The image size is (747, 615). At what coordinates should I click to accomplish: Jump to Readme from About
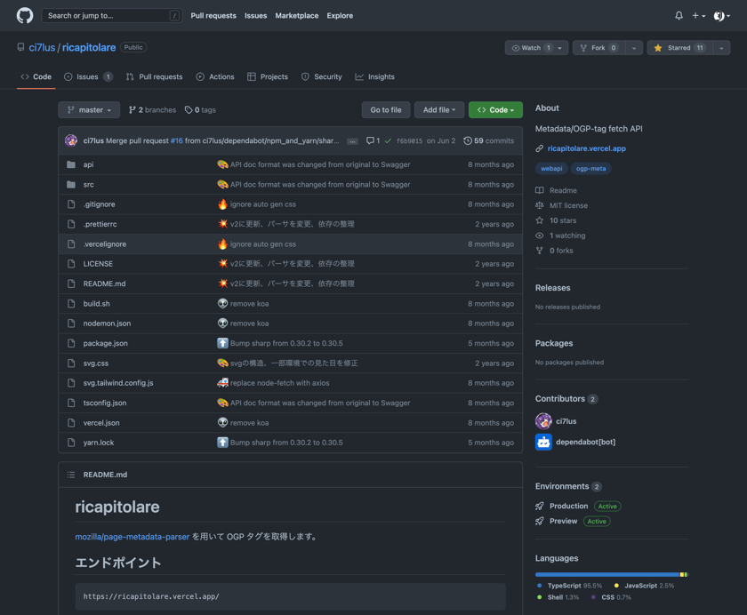tap(557, 190)
